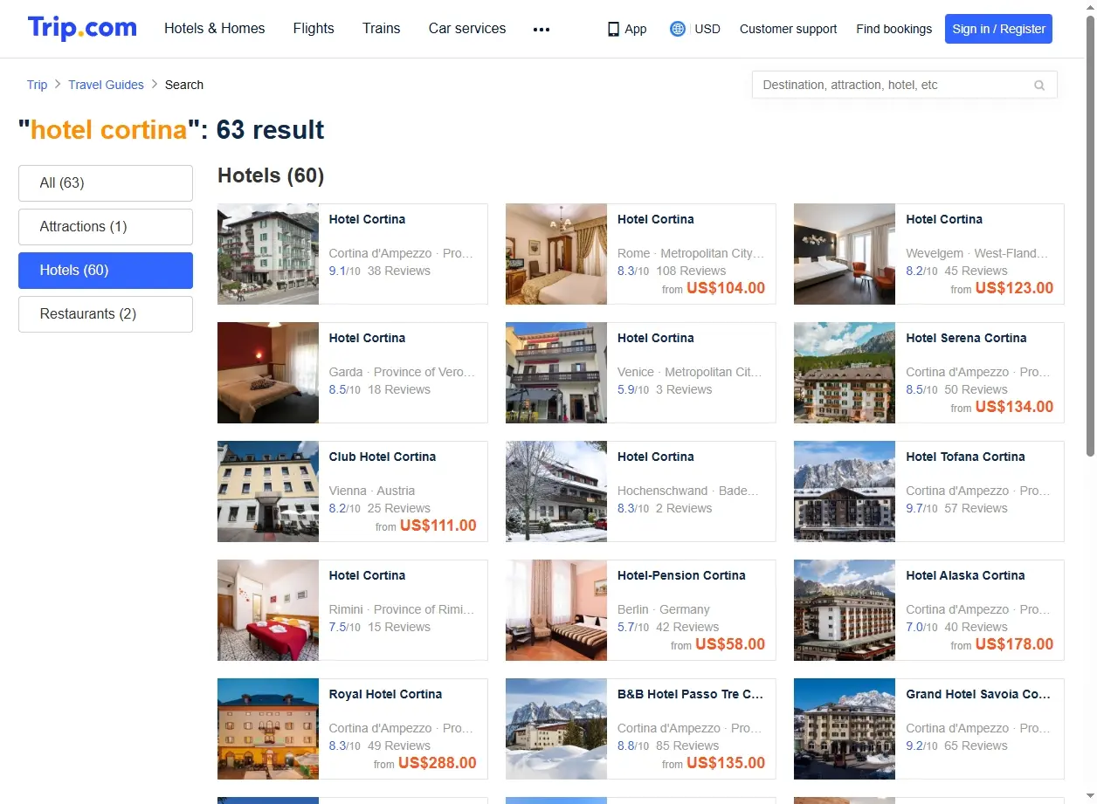Click the US$288.00 price
Screen dimensions: 1097x804
tap(438, 763)
